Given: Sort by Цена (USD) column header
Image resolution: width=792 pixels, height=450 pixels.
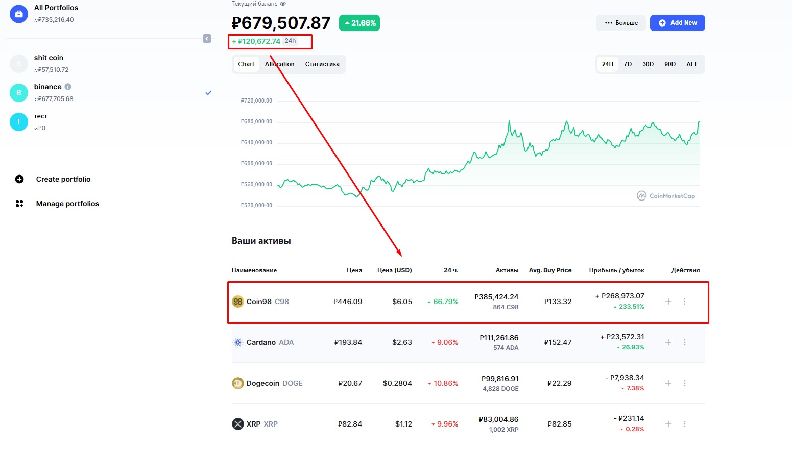Looking at the screenshot, I should click(395, 270).
